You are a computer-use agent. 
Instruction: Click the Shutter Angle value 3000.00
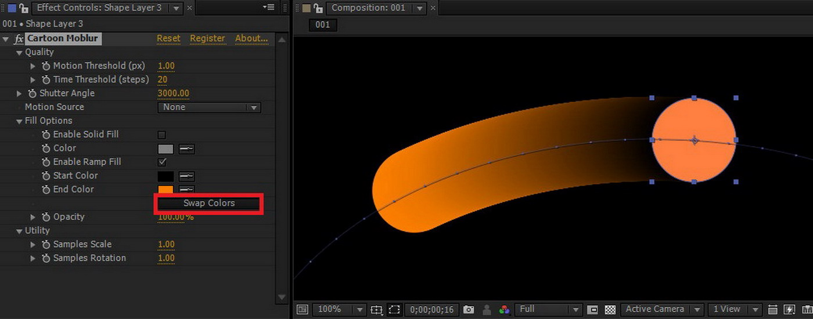(173, 93)
